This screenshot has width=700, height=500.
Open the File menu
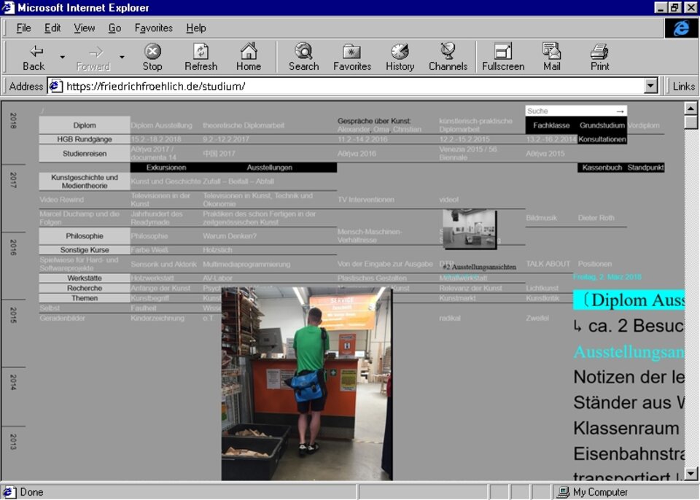23,28
